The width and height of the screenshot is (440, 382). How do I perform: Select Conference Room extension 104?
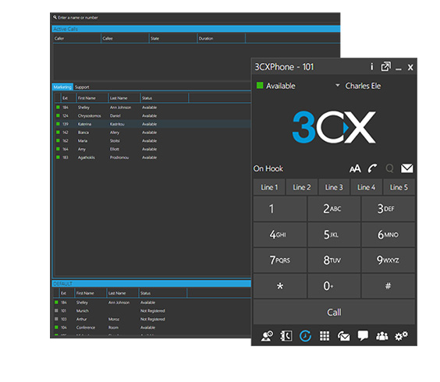click(152, 327)
